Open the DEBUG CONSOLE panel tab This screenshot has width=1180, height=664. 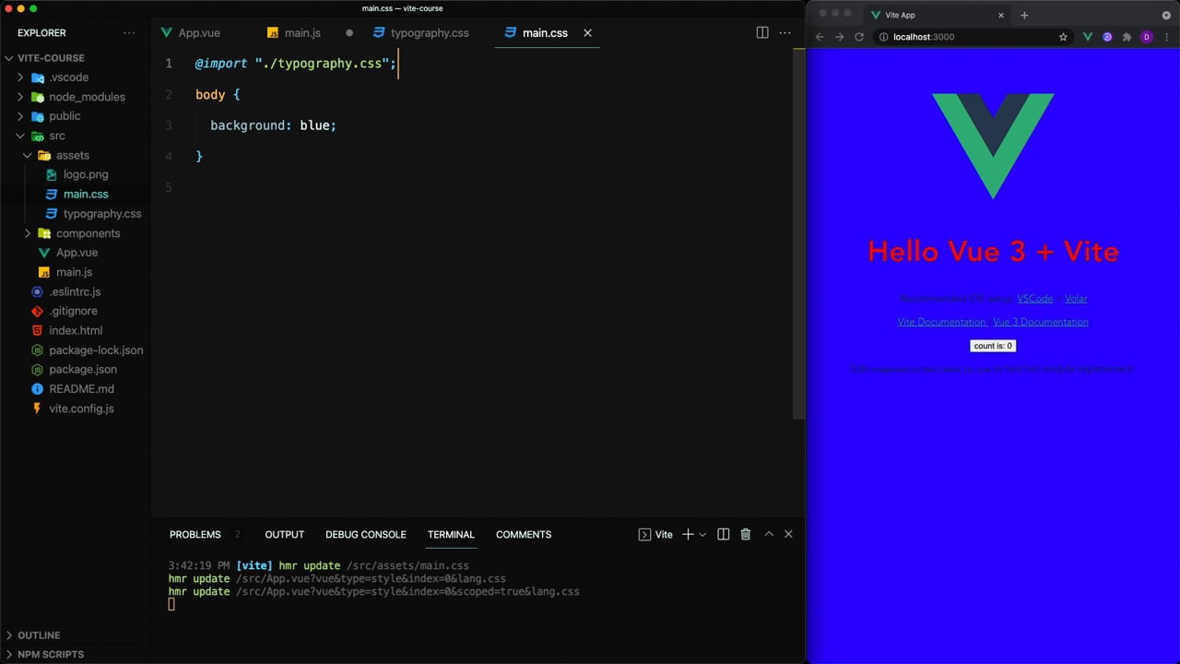(366, 535)
